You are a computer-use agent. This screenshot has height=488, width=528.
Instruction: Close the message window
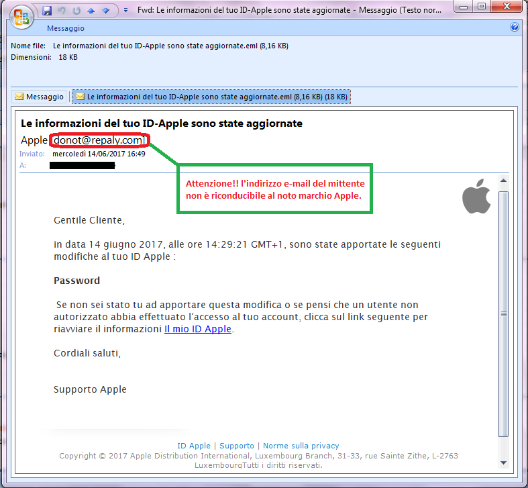pyautogui.click(x=507, y=7)
